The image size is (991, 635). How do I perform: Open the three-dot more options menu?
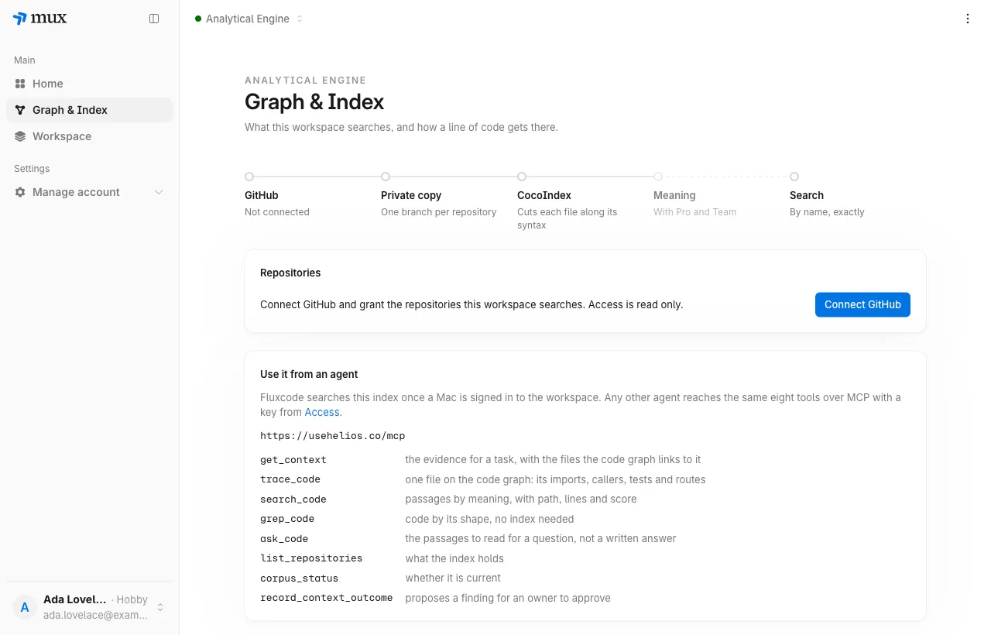(968, 19)
